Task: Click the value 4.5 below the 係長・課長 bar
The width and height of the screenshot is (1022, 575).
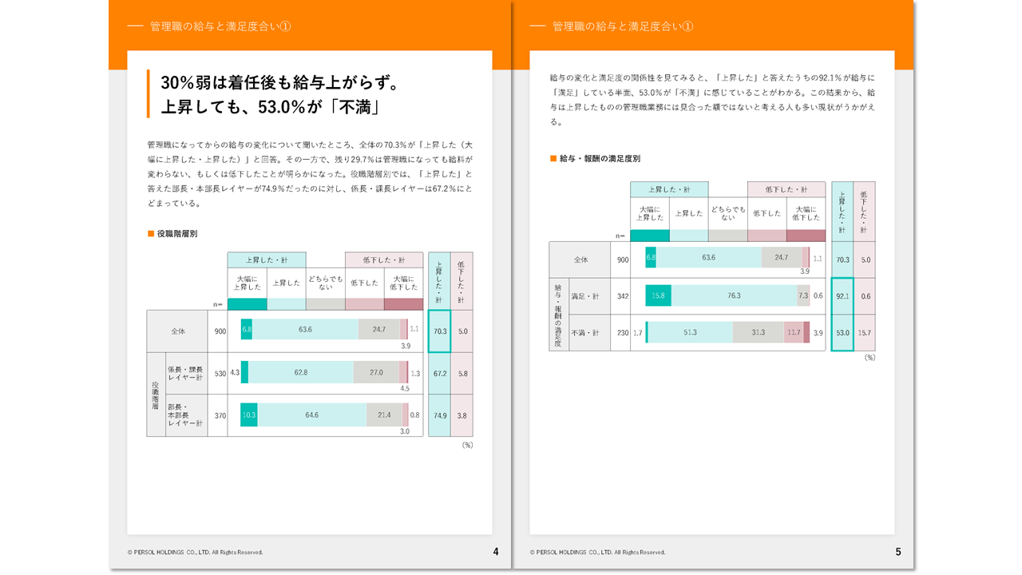Action: pos(404,389)
